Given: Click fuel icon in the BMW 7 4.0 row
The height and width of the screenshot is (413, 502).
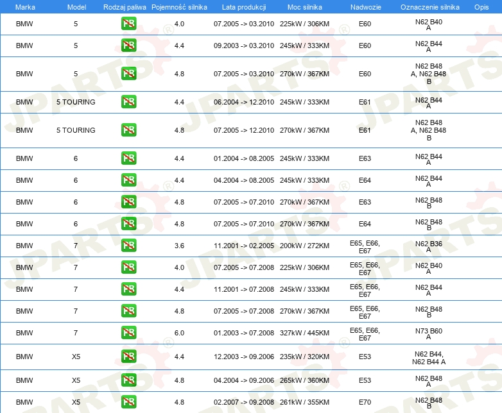Looking at the screenshot, I should (128, 267).
